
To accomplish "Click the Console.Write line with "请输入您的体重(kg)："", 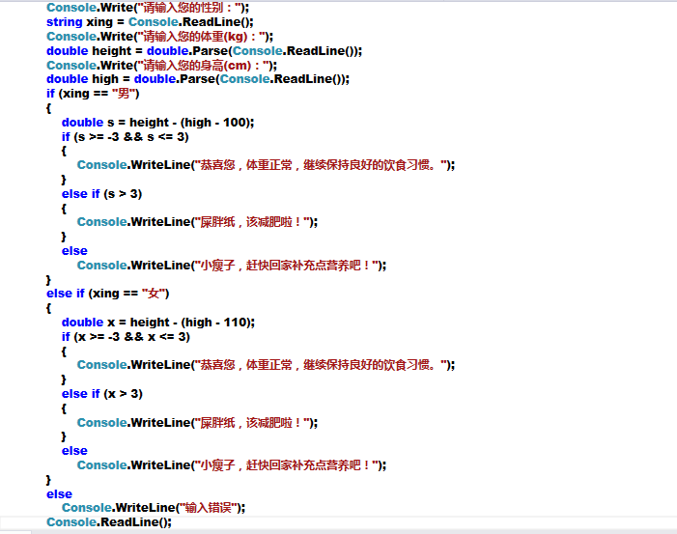I will pos(159,37).
